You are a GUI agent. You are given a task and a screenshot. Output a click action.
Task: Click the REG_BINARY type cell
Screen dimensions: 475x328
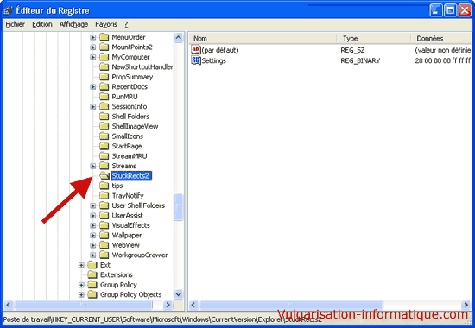pyautogui.click(x=360, y=60)
